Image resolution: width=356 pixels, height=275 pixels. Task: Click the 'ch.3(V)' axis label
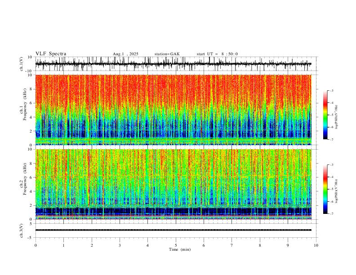tap(22, 231)
